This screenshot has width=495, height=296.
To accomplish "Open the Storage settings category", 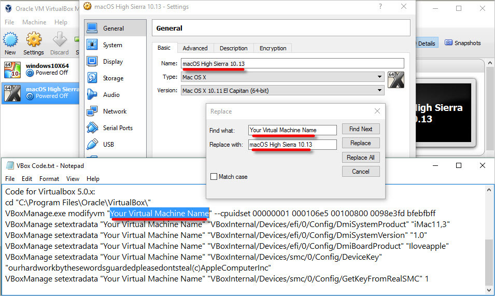I will pyautogui.click(x=115, y=78).
